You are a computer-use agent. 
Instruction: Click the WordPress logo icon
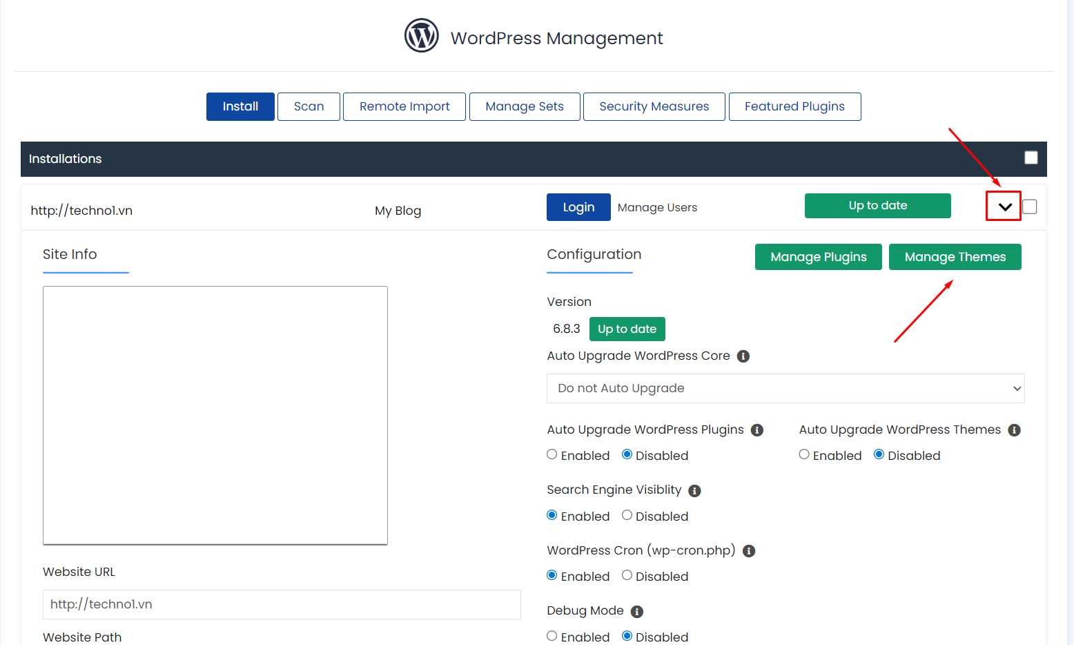click(x=421, y=36)
